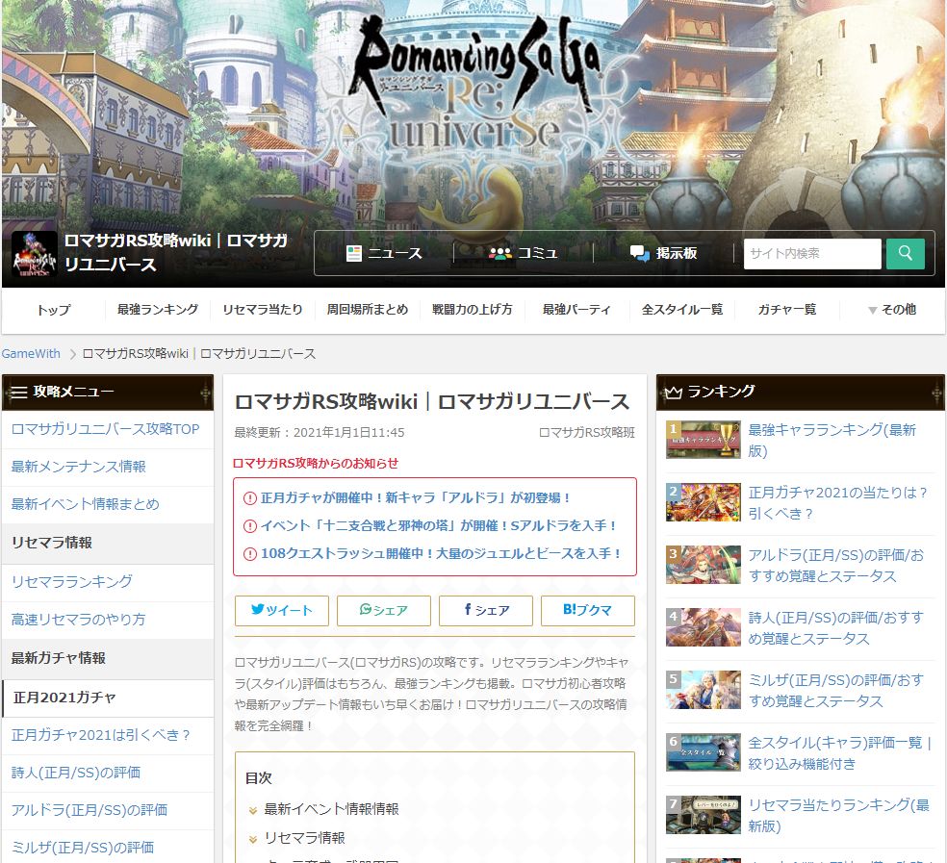The image size is (947, 863).
Task: Click rank 5 ミルザ thumbnail
Action: pos(703,690)
